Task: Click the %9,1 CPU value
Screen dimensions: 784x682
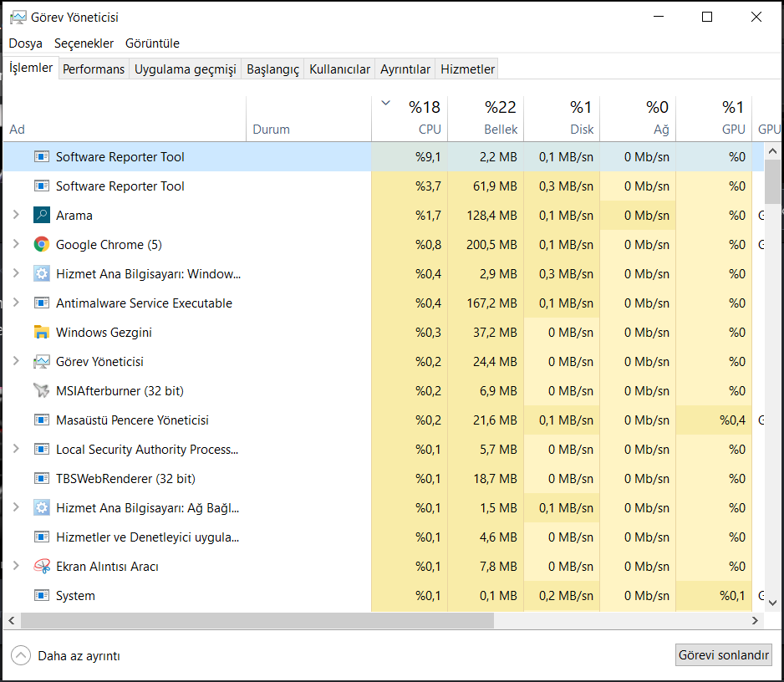Action: pos(428,157)
